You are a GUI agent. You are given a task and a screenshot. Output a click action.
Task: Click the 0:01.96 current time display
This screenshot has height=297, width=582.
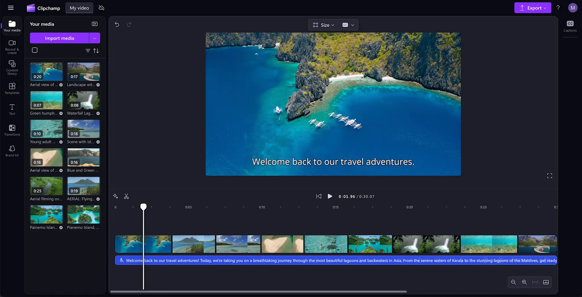click(347, 196)
